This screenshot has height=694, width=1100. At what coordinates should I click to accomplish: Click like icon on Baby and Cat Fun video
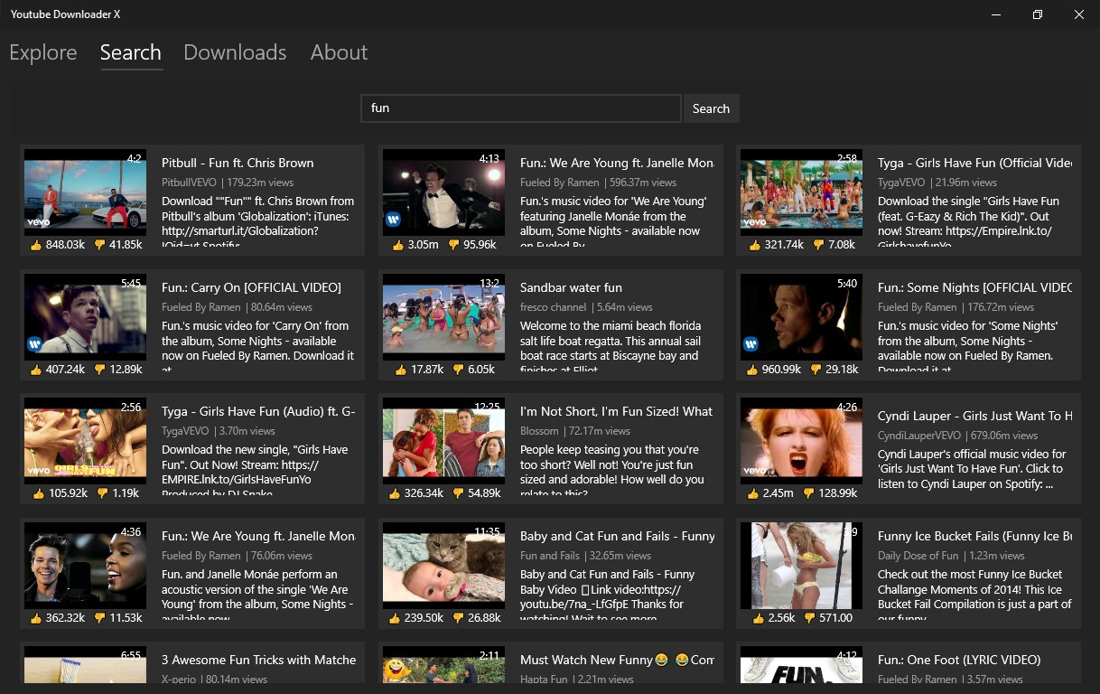pos(394,618)
